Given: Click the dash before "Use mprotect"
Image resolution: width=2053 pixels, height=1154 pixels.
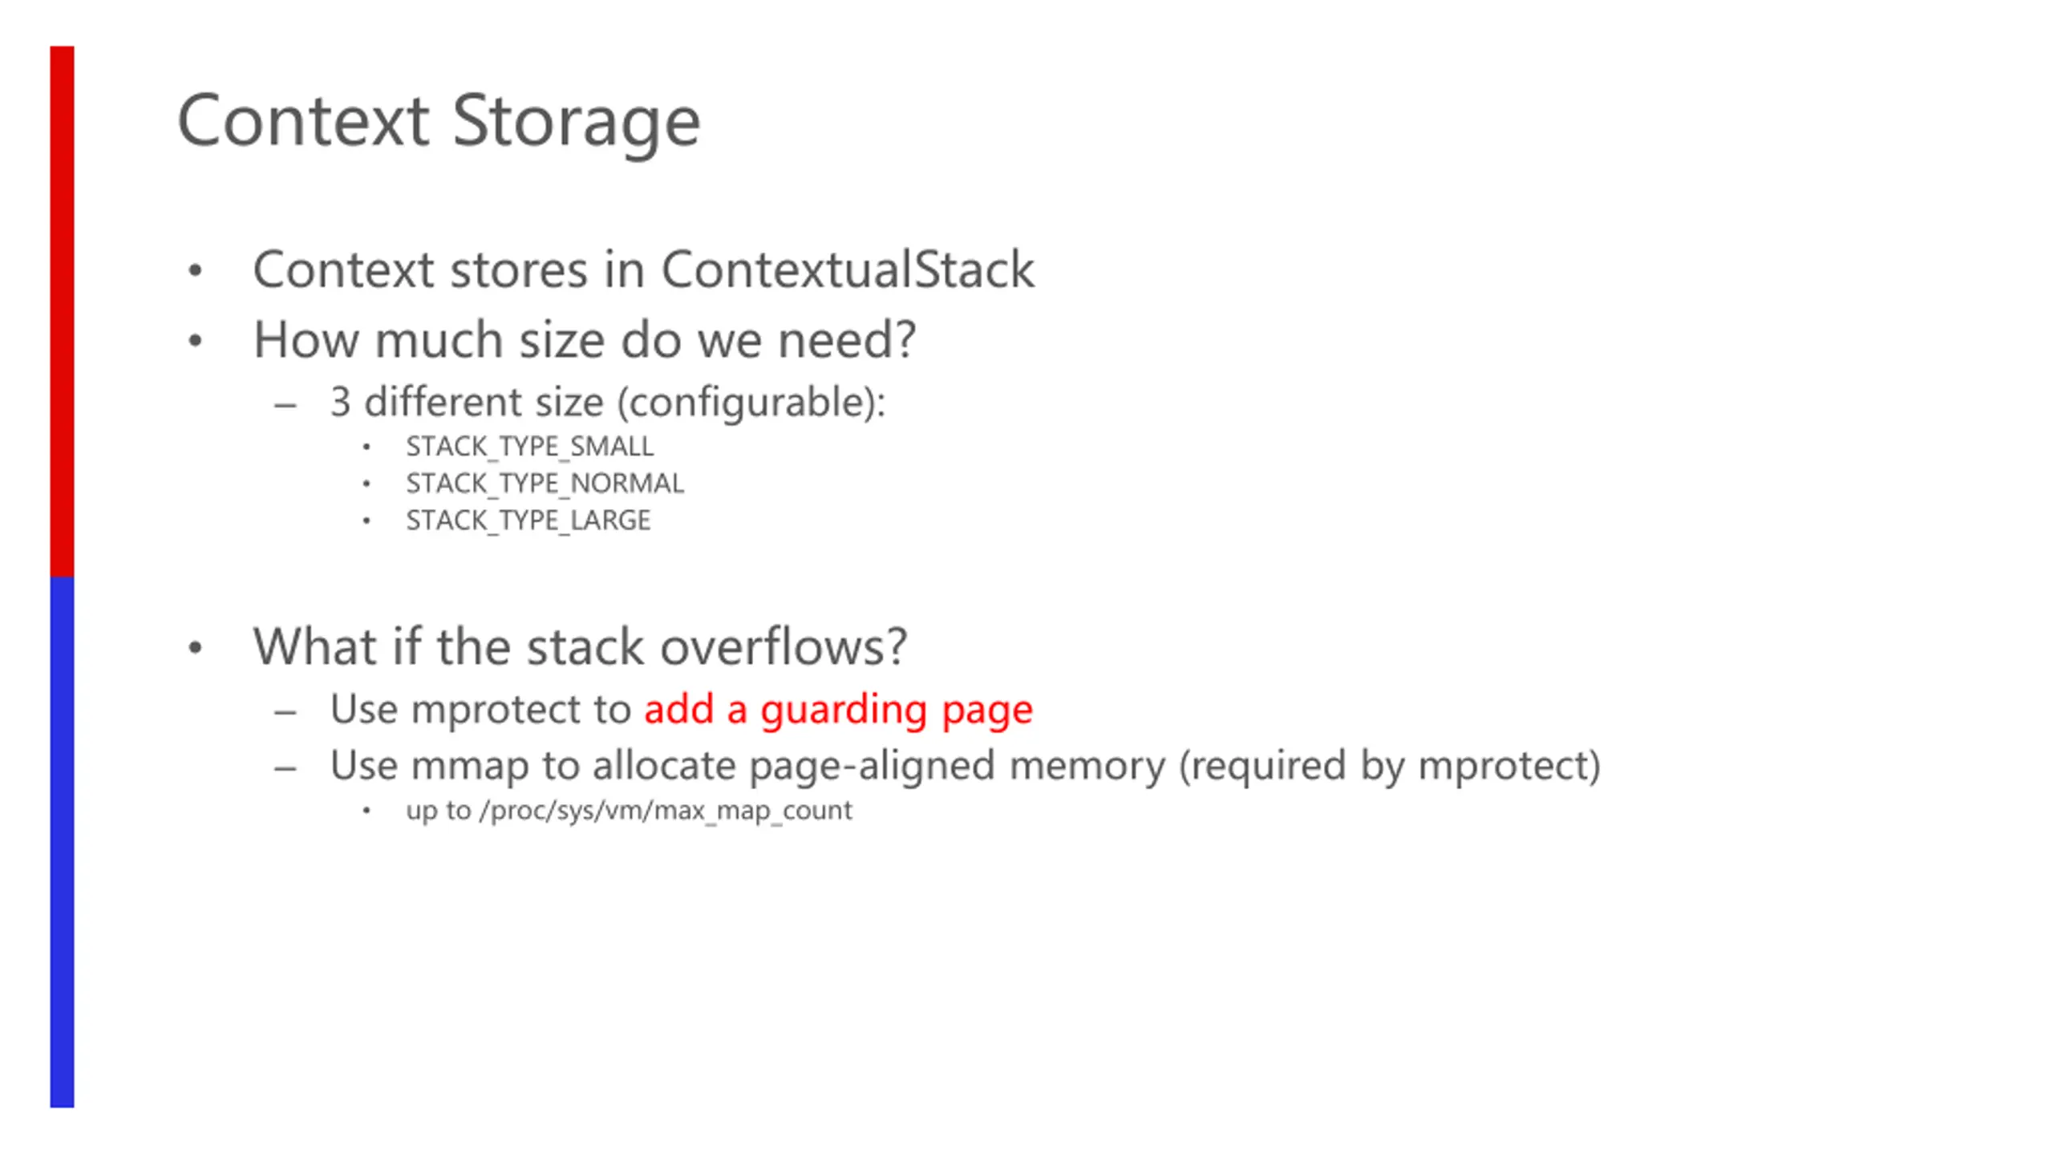Looking at the screenshot, I should (x=285, y=711).
